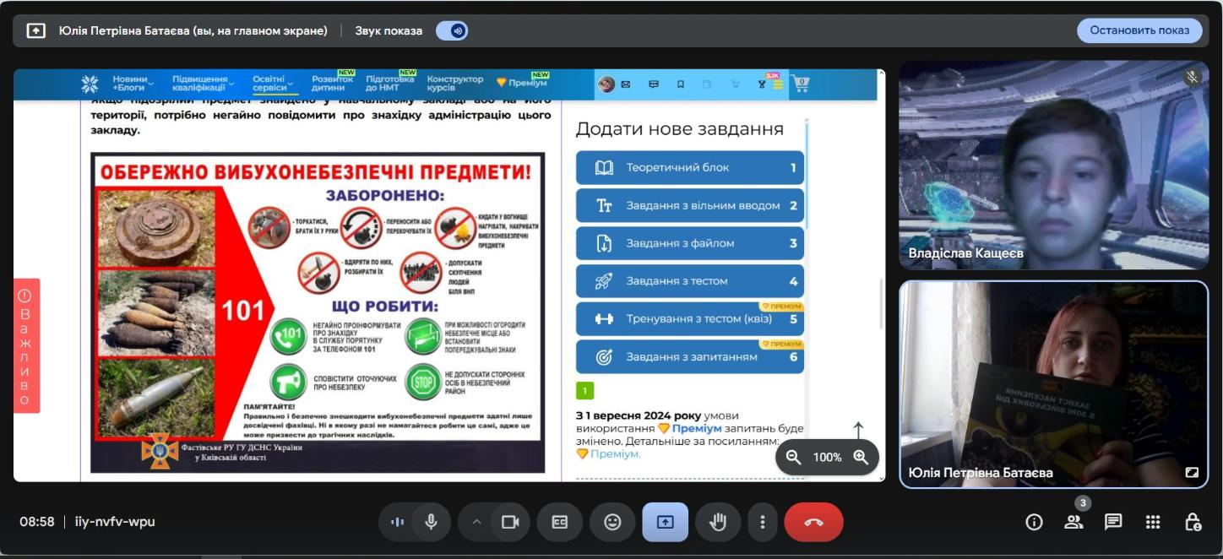Screen dimensions: 1223x559
Task: Click the explosive objects safety poster image
Action: (318, 312)
